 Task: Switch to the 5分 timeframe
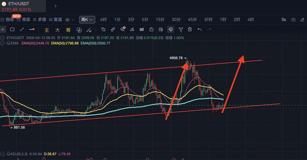(x=145, y=19)
